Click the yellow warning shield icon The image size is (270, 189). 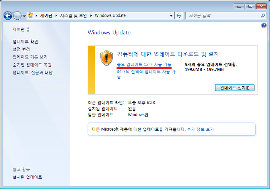tap(106, 58)
